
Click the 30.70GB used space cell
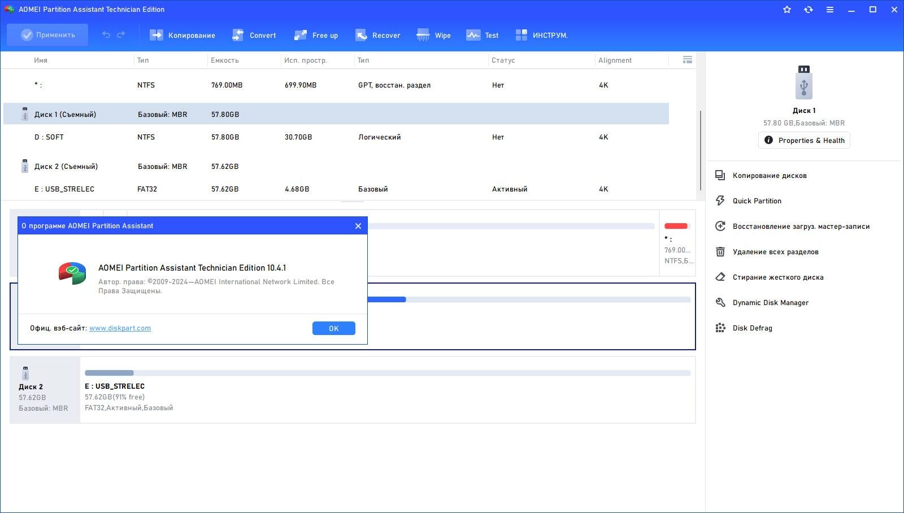click(298, 137)
